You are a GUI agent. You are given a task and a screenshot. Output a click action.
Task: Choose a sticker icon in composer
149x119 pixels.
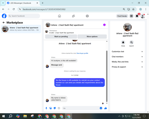click(x=55, y=108)
